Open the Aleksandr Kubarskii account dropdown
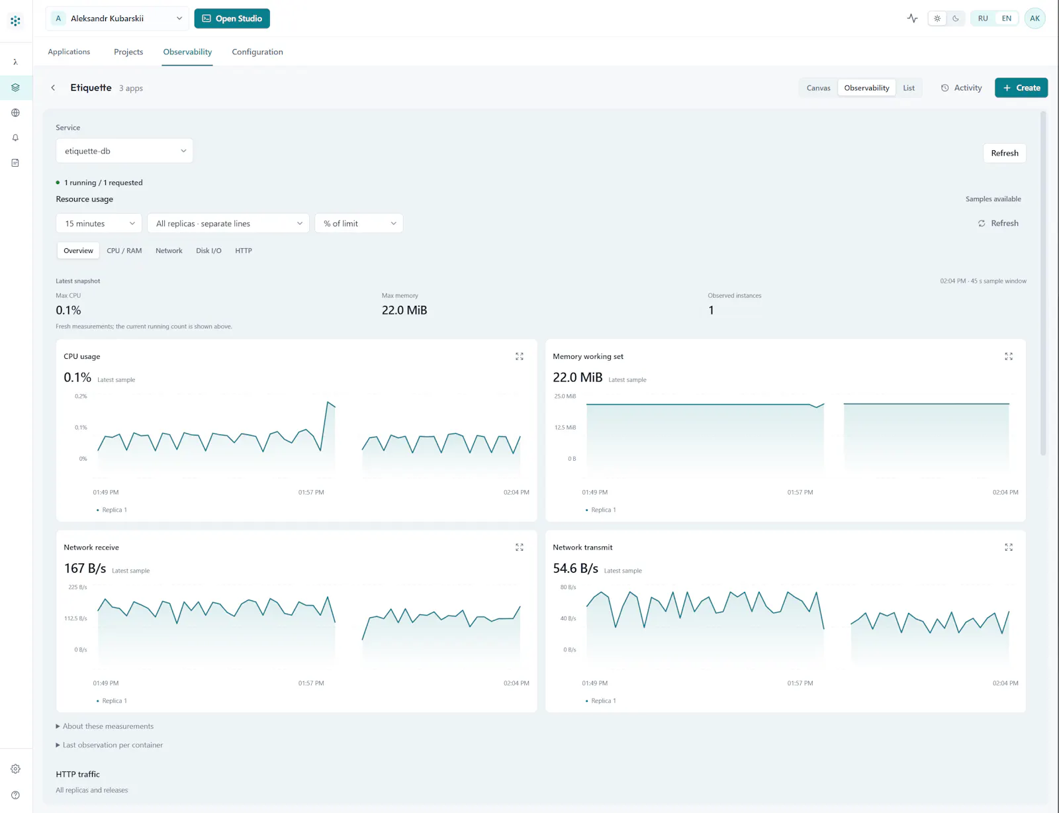Image resolution: width=1059 pixels, height=813 pixels. pyautogui.click(x=117, y=19)
